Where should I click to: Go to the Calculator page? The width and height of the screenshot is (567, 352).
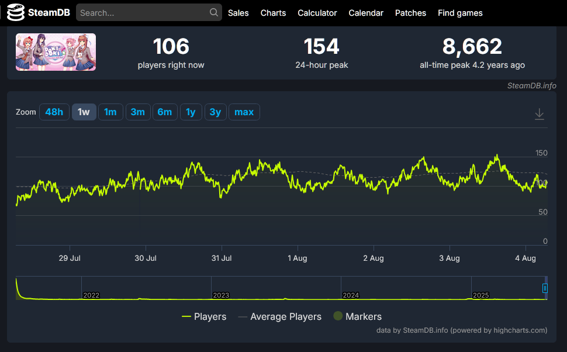click(x=317, y=13)
